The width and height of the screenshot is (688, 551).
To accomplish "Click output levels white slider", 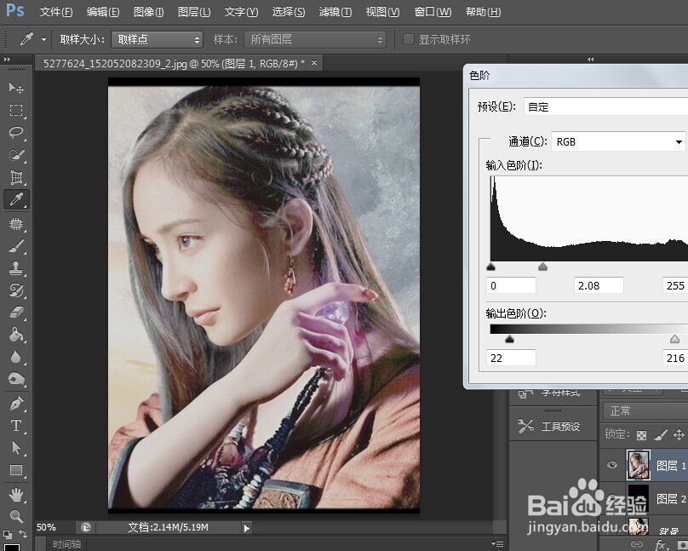I will pos(675,339).
